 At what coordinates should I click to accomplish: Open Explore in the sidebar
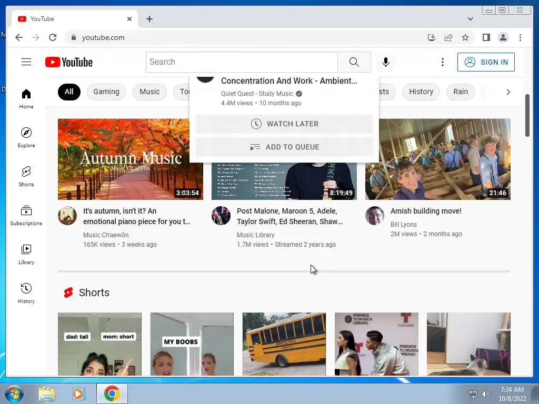[x=26, y=137]
